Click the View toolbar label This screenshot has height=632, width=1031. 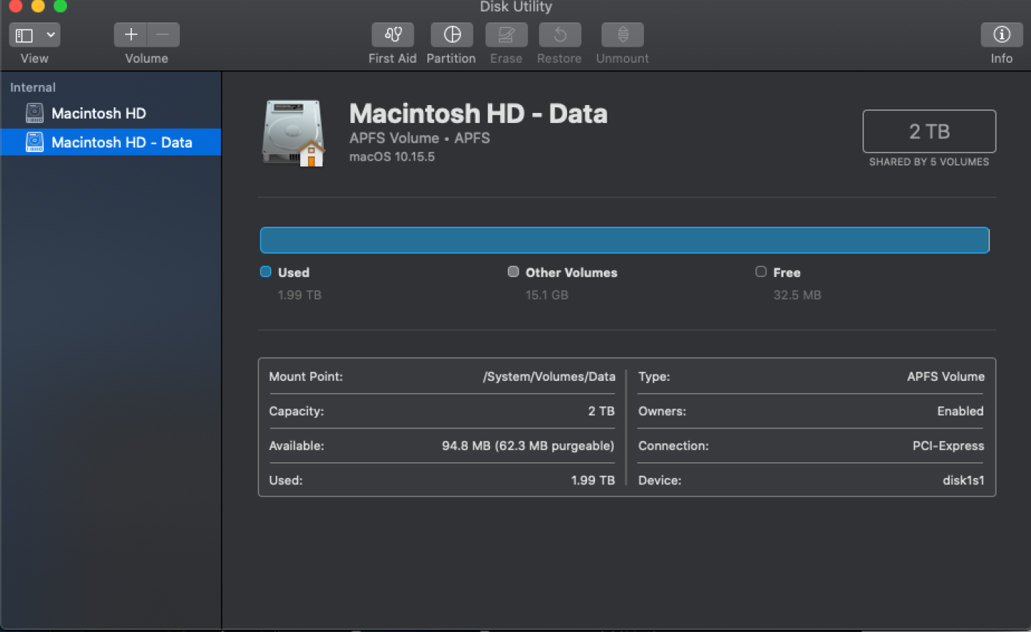tap(35, 58)
